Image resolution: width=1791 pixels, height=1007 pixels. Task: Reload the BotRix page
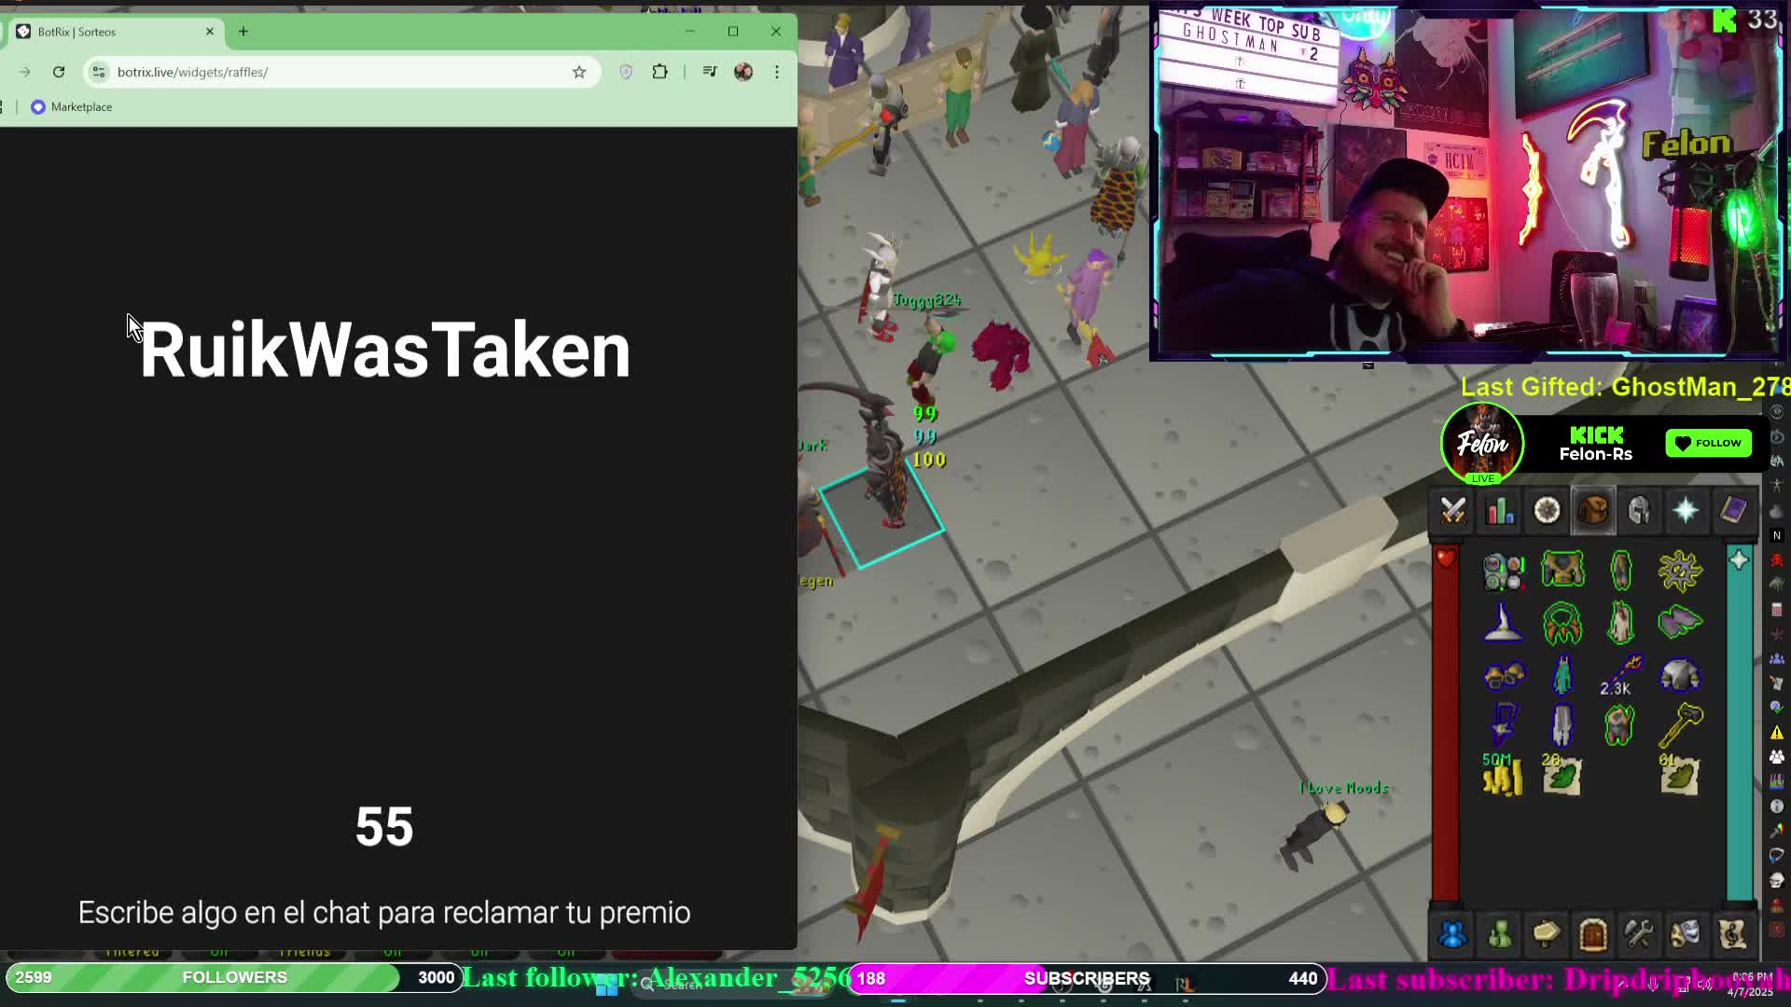(59, 72)
